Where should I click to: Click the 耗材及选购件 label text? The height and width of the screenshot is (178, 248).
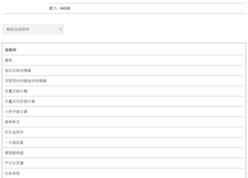tap(18, 29)
